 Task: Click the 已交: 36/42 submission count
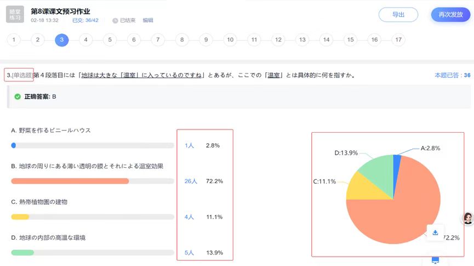tap(85, 20)
